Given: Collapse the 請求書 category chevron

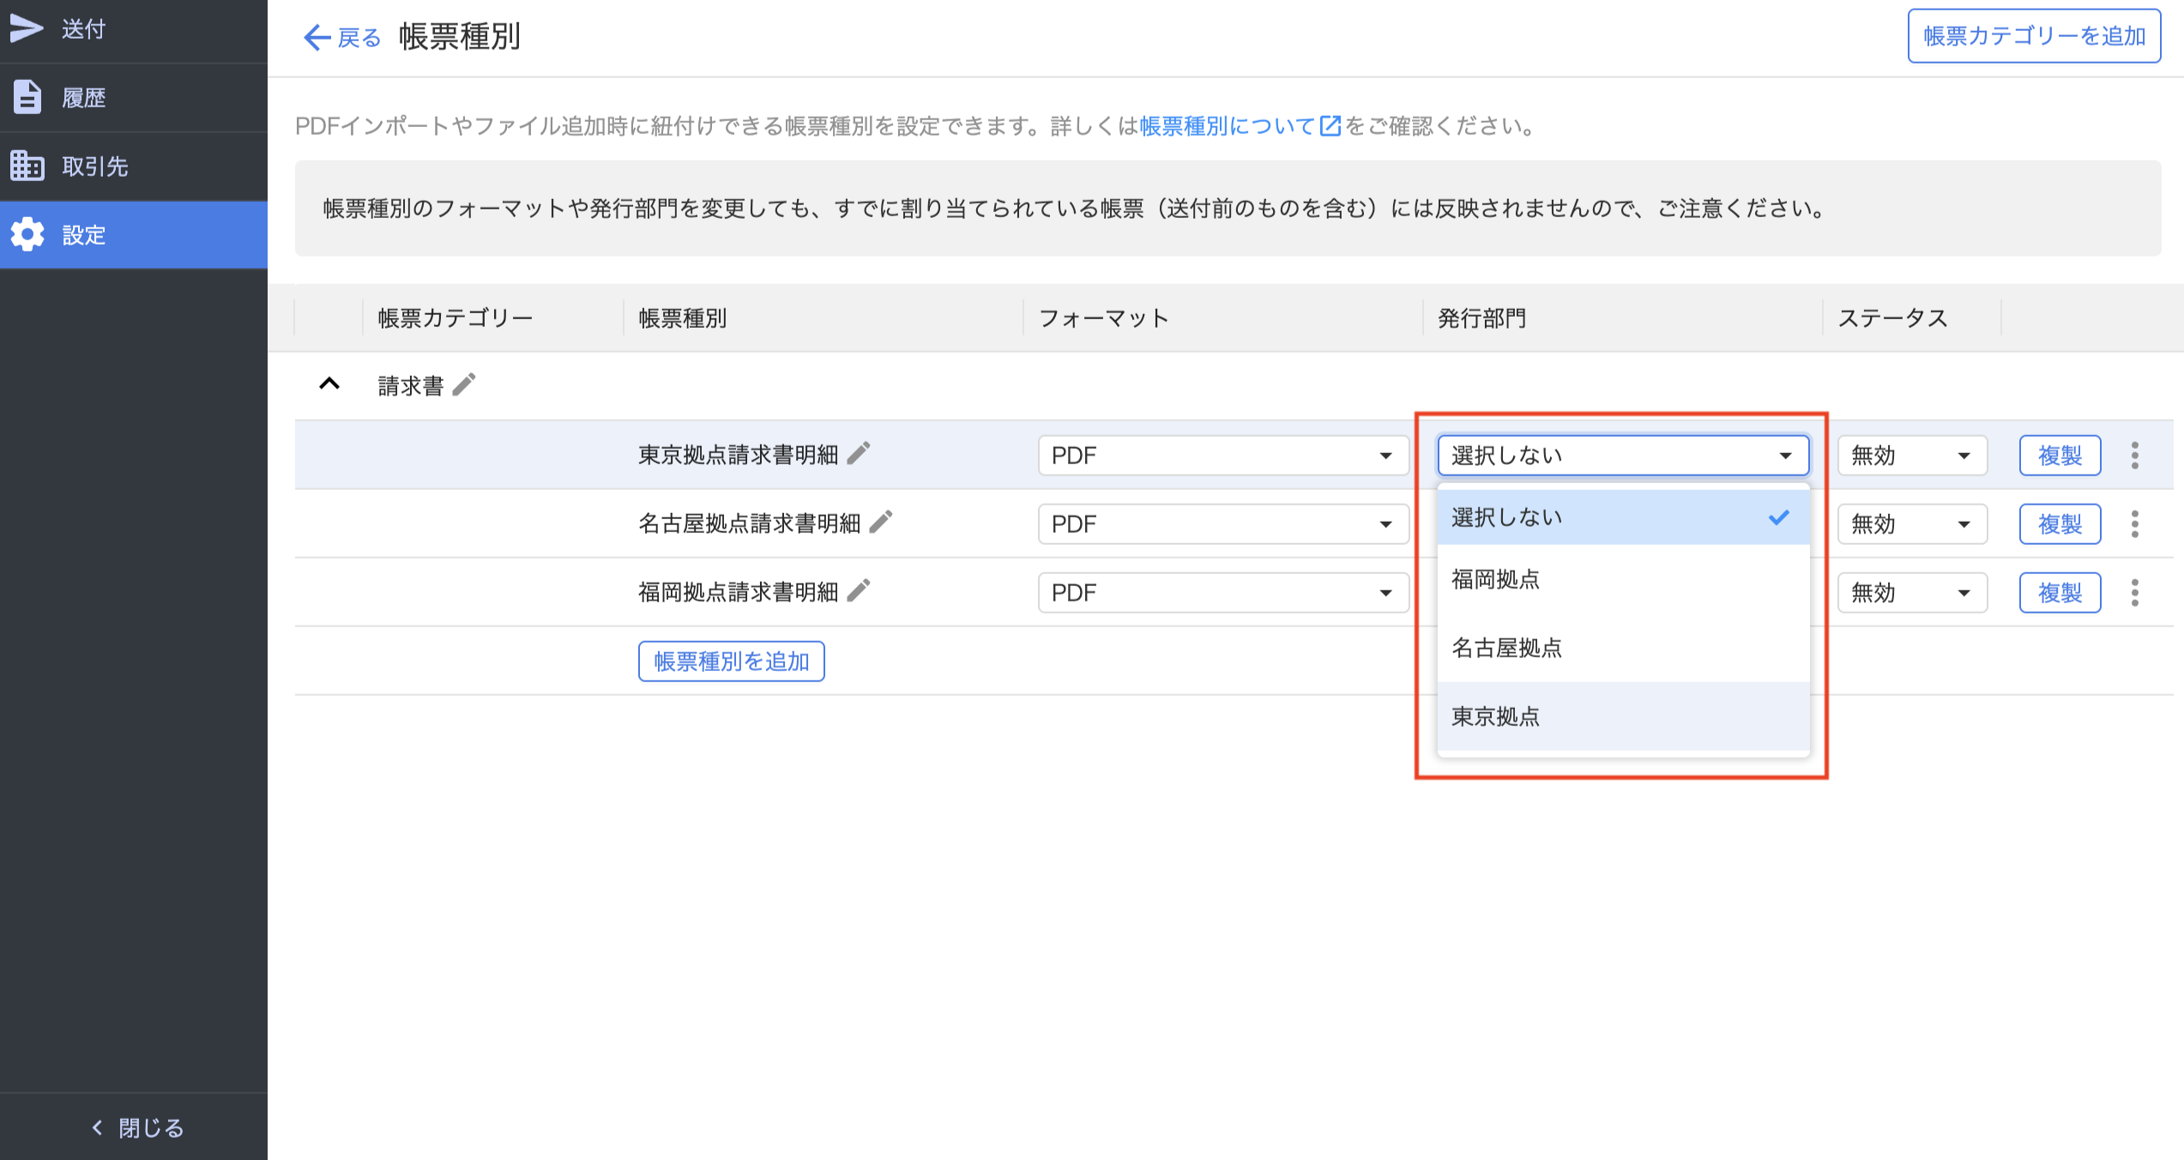Looking at the screenshot, I should (329, 384).
